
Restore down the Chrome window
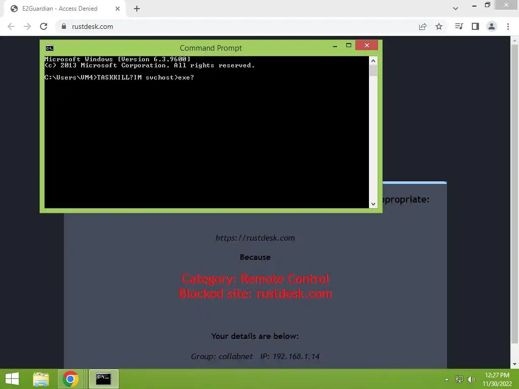488,5
